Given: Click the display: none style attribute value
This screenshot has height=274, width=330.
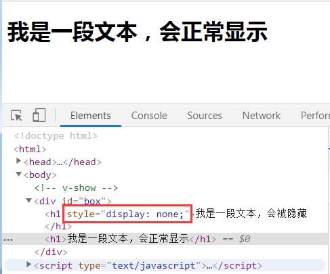Looking at the screenshot, I should tap(144, 214).
